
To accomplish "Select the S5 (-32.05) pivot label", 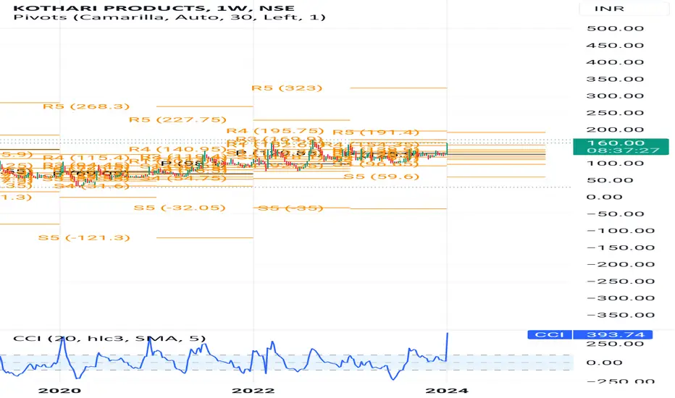I will [180, 208].
